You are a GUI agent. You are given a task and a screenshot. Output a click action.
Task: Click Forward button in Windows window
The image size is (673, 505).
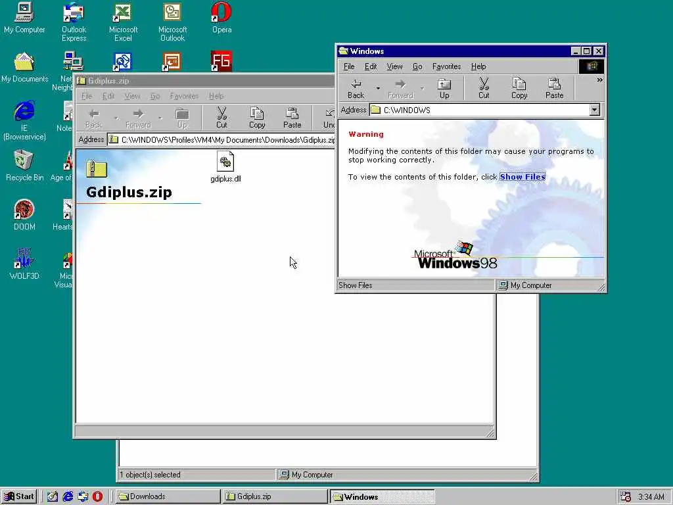tap(400, 89)
